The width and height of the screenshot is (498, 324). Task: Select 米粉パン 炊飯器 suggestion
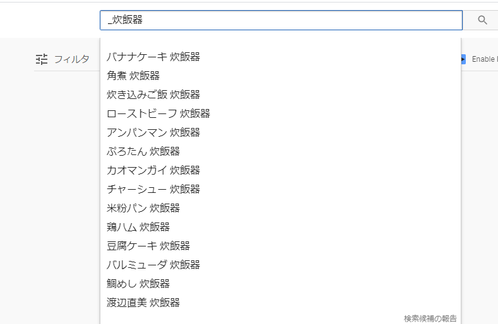(x=280, y=208)
